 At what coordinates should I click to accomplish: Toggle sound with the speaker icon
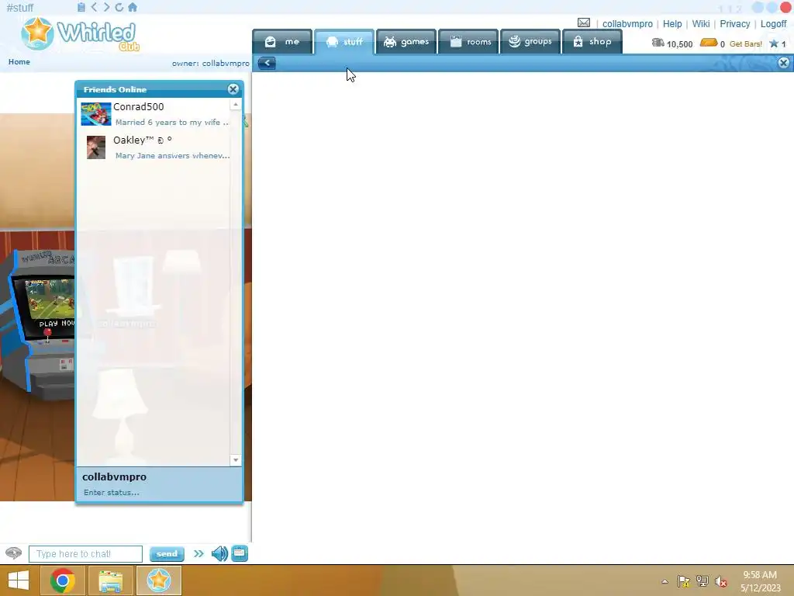pyautogui.click(x=219, y=553)
